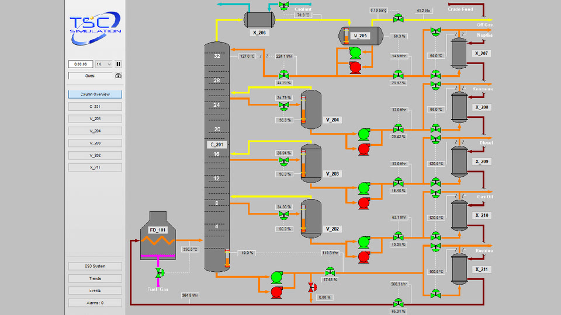Click the red pump on V_204 outlet
Image resolution: width=561 pixels, height=315 pixels.
point(364,149)
